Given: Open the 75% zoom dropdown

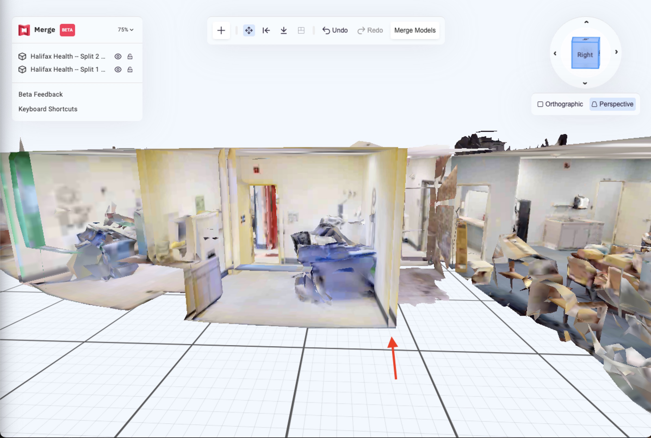Looking at the screenshot, I should click(125, 30).
